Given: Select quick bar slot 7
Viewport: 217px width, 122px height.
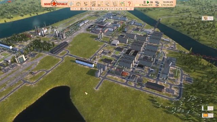Looking at the screenshot, I should (111, 9).
